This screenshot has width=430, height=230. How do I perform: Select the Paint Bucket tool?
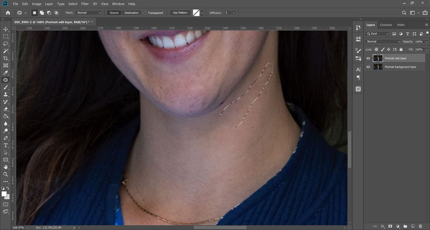[x=5, y=117]
